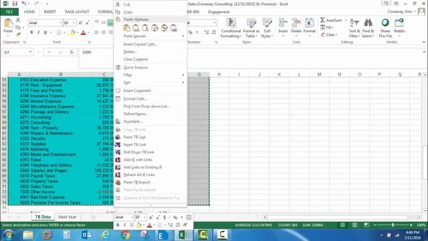Image resolution: width=428 pixels, height=241 pixels.
Task: Click the Insert cells icon
Action: [283, 23]
